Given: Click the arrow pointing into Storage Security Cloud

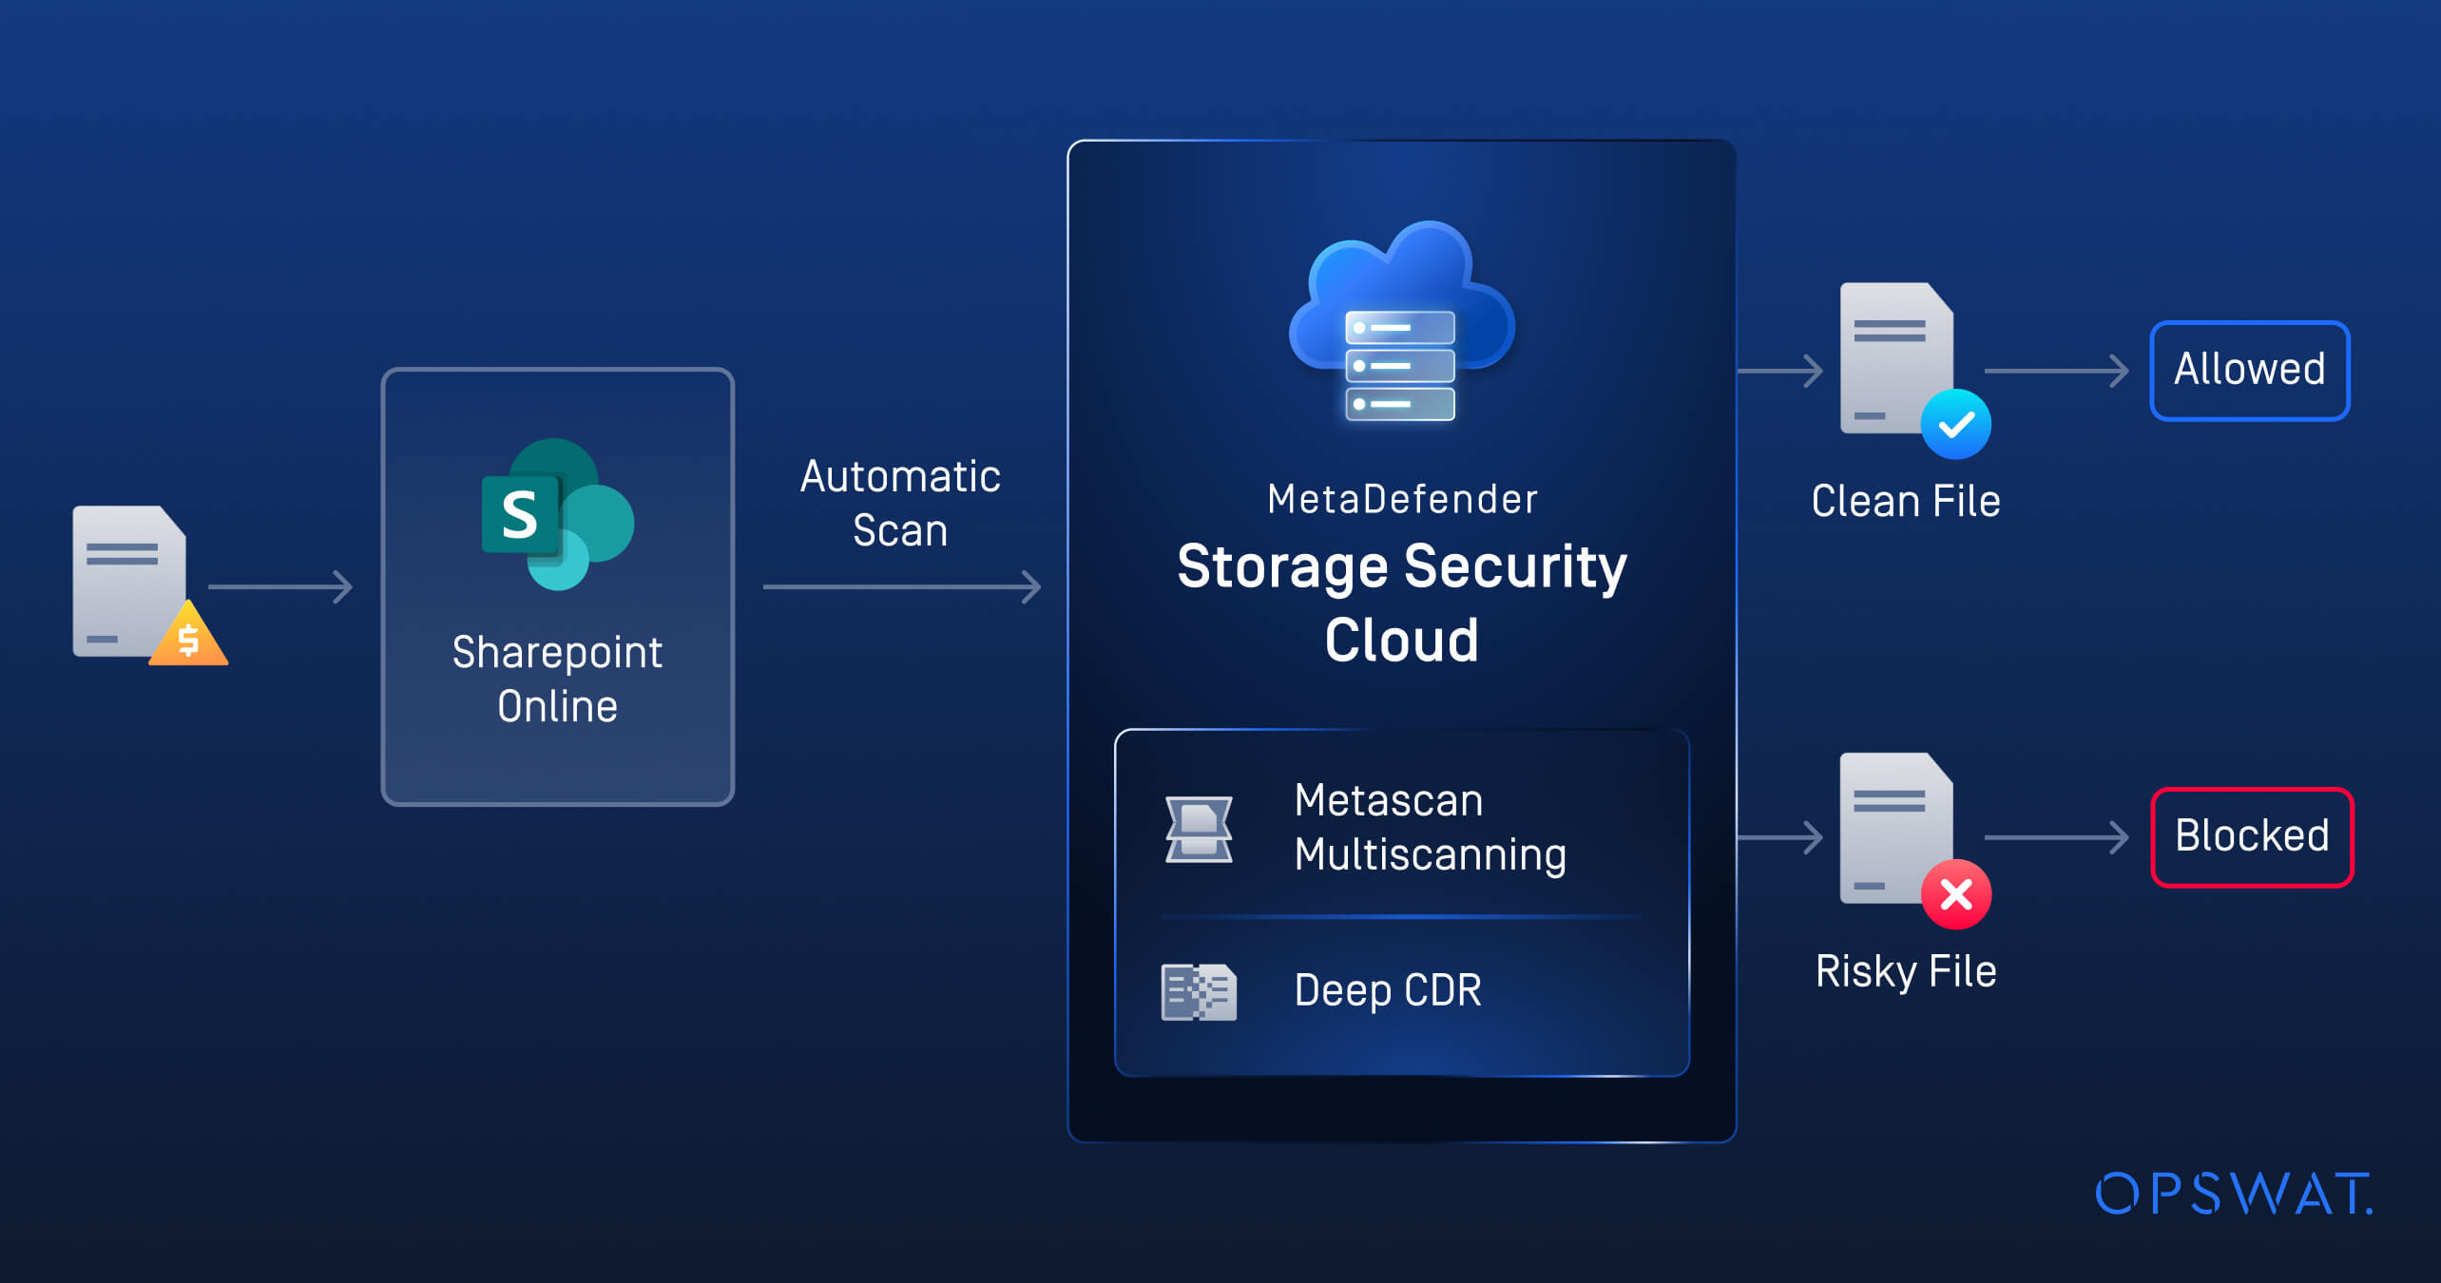Looking at the screenshot, I should coord(900,586).
